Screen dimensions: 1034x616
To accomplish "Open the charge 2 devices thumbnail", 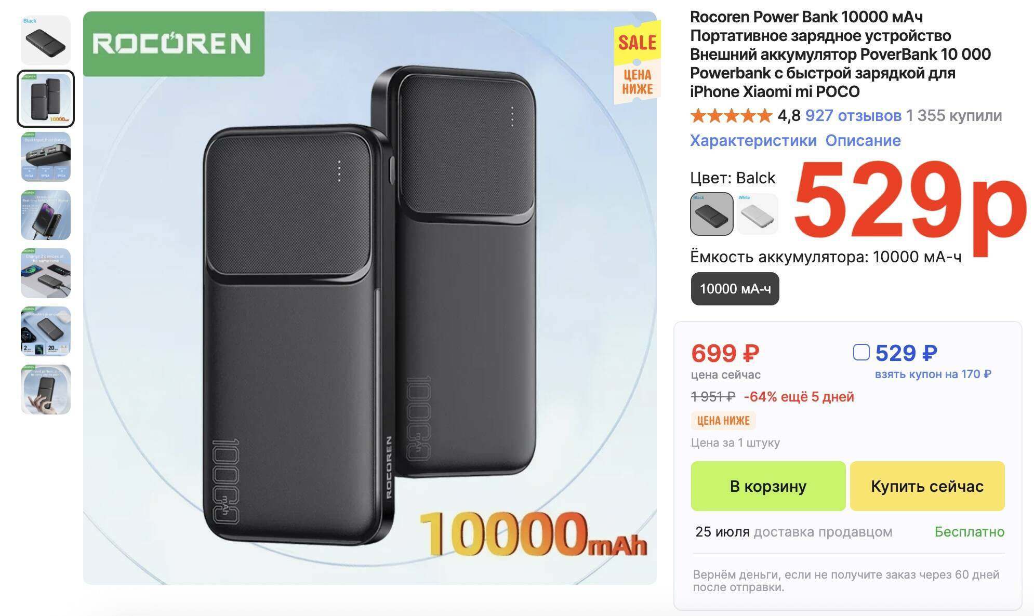I will 46,273.
